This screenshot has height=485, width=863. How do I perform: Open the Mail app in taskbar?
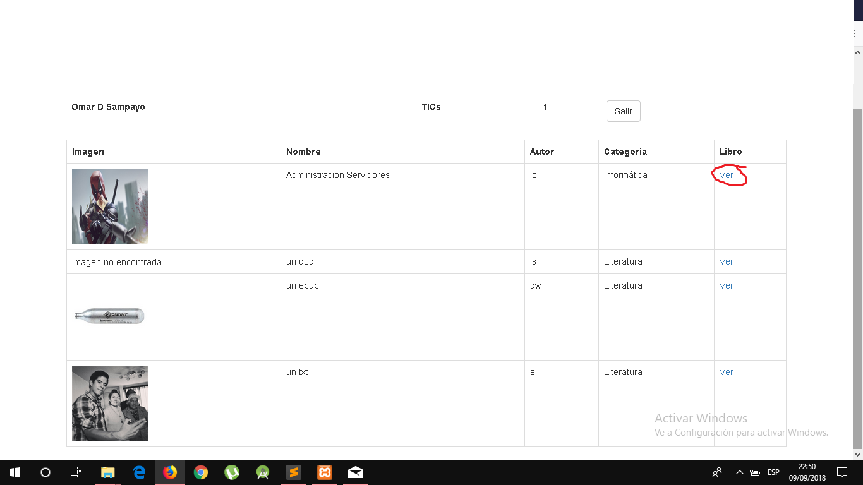356,472
